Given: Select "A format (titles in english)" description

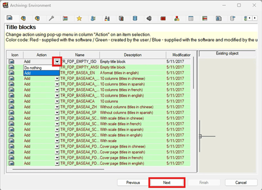Looking at the screenshot, I should pos(119,73).
